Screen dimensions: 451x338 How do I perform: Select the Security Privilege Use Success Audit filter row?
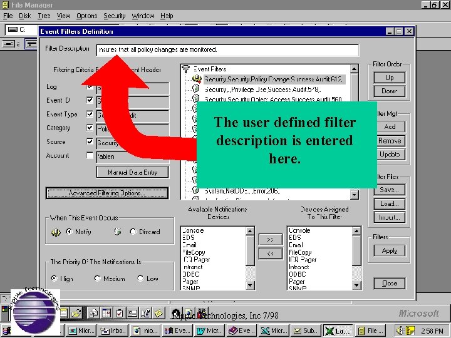click(x=262, y=90)
